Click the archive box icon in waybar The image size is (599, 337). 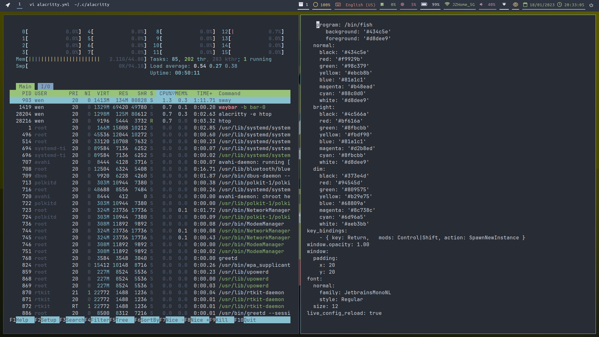[301, 5]
